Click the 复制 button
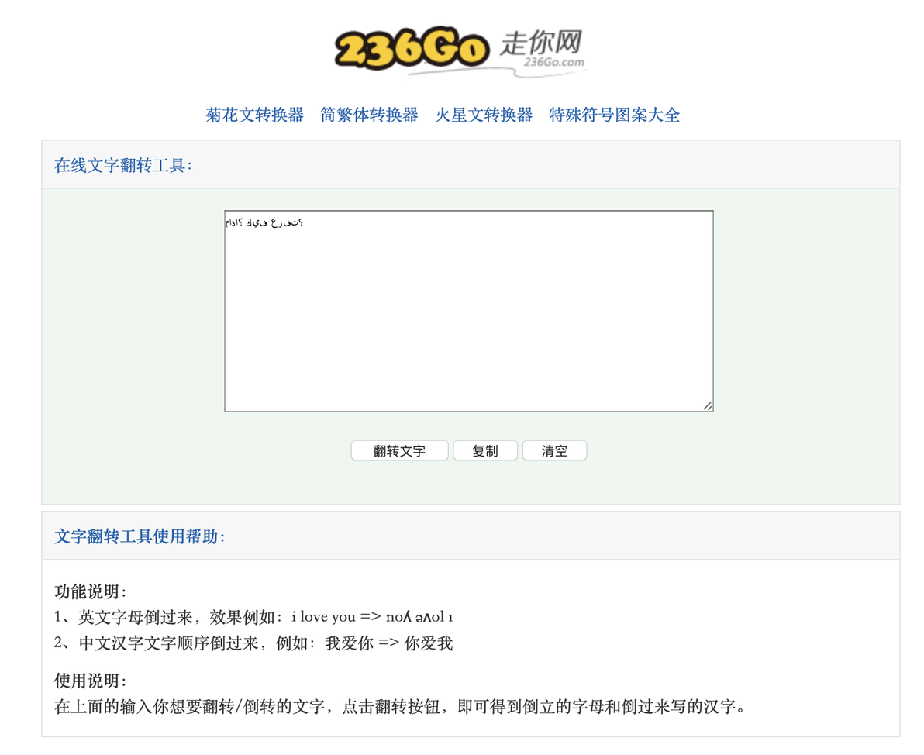The height and width of the screenshot is (755, 924). [485, 451]
